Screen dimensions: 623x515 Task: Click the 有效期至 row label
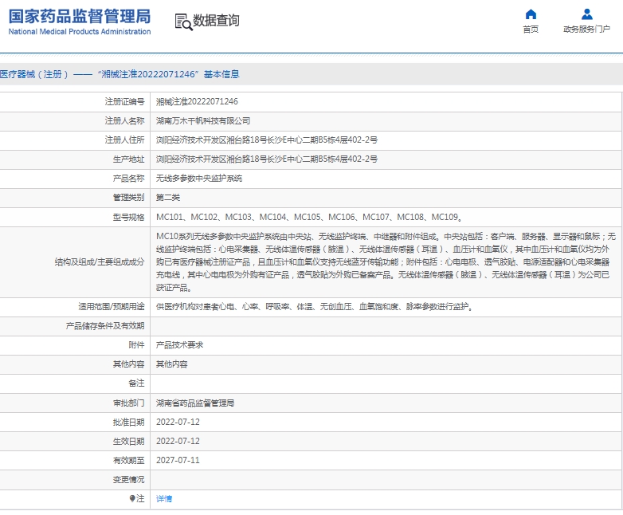coord(128,460)
